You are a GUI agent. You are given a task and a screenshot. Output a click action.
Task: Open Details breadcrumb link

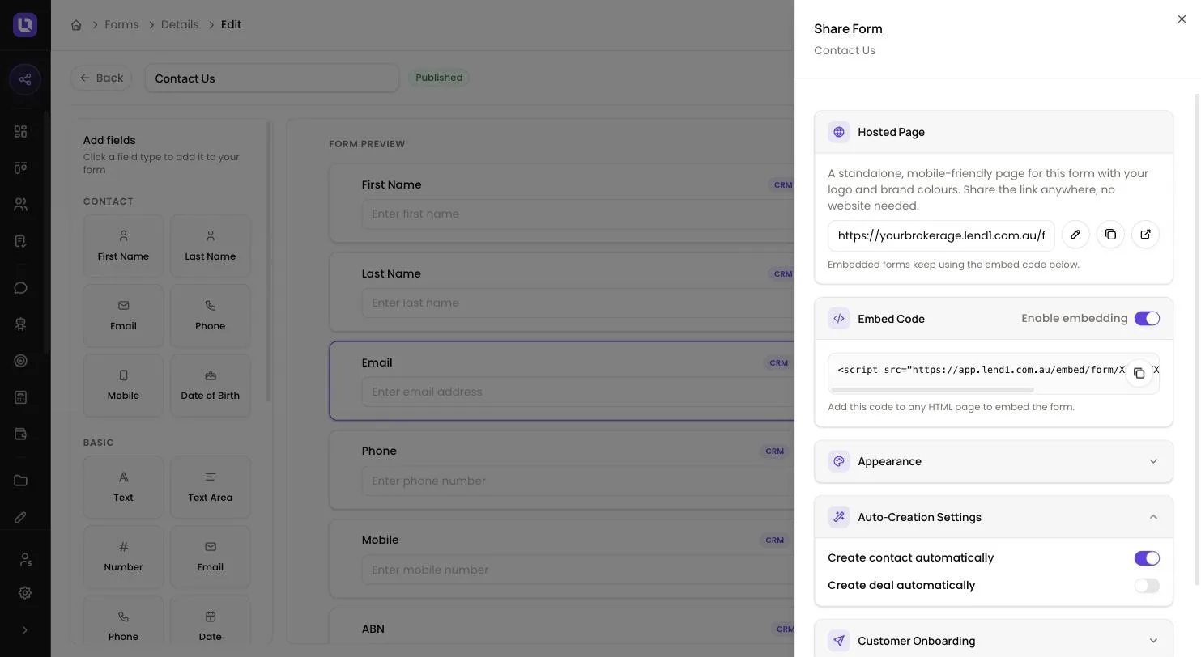(180, 24)
